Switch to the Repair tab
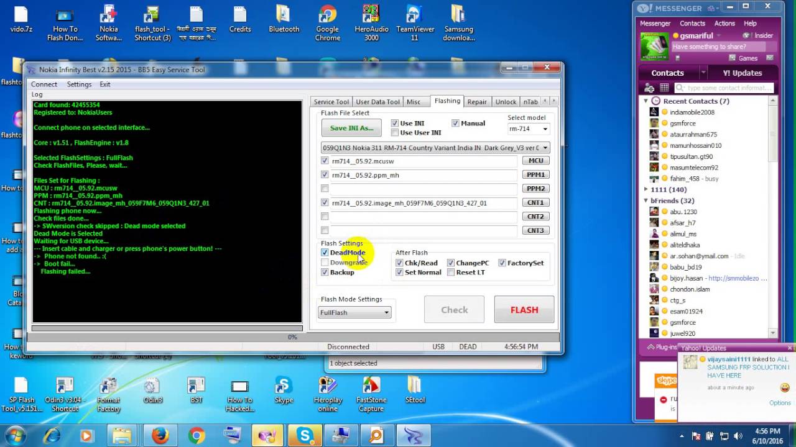 click(x=477, y=102)
